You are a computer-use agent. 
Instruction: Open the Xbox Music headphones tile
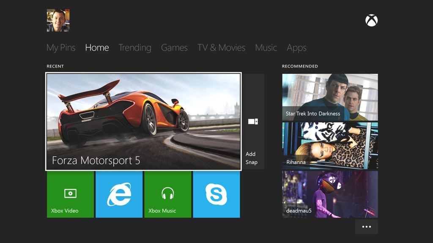167,194
